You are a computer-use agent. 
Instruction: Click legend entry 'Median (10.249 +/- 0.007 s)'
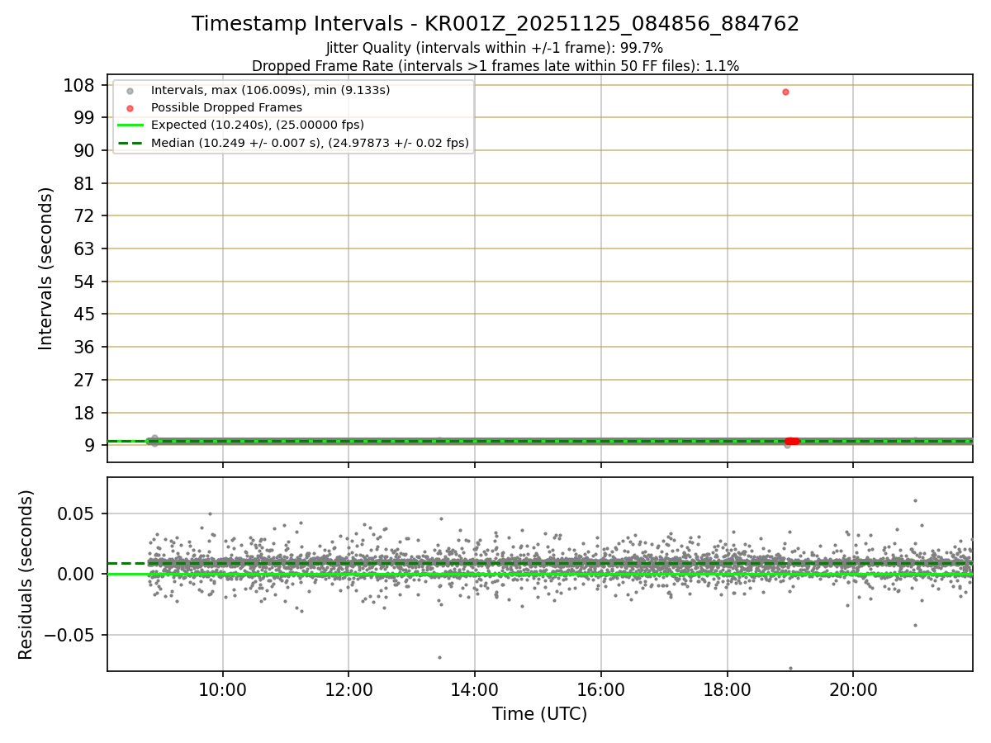point(310,143)
